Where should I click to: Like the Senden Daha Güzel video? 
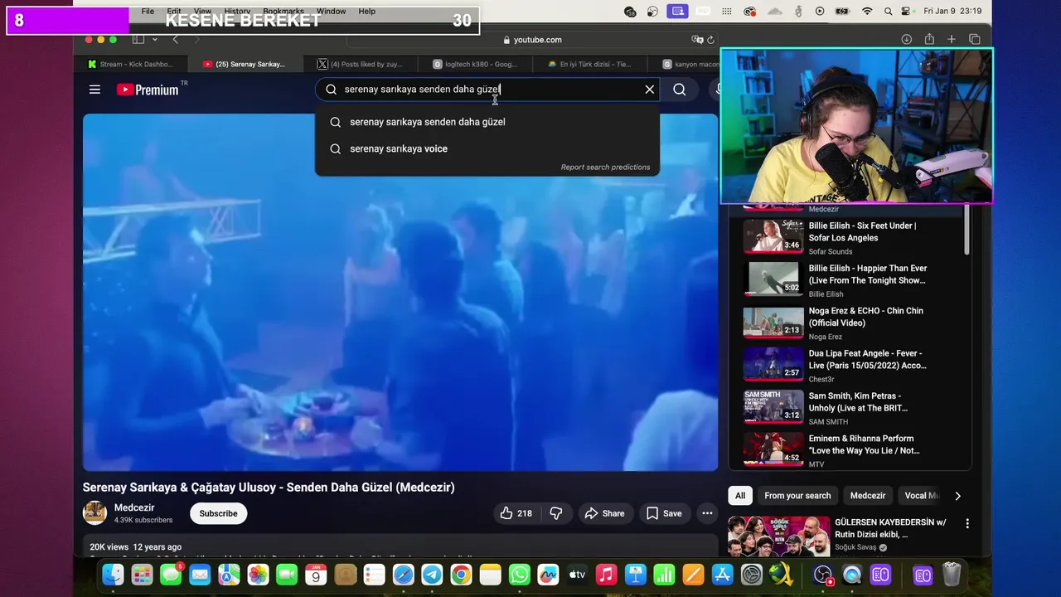[x=516, y=513]
